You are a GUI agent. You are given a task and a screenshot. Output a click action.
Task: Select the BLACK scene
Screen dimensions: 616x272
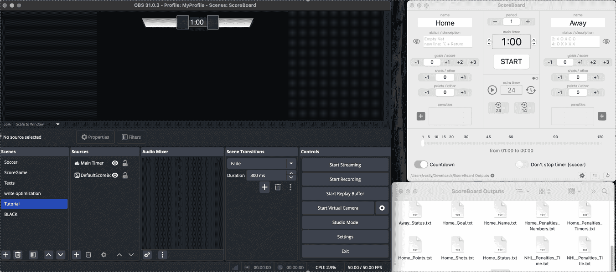point(34,214)
